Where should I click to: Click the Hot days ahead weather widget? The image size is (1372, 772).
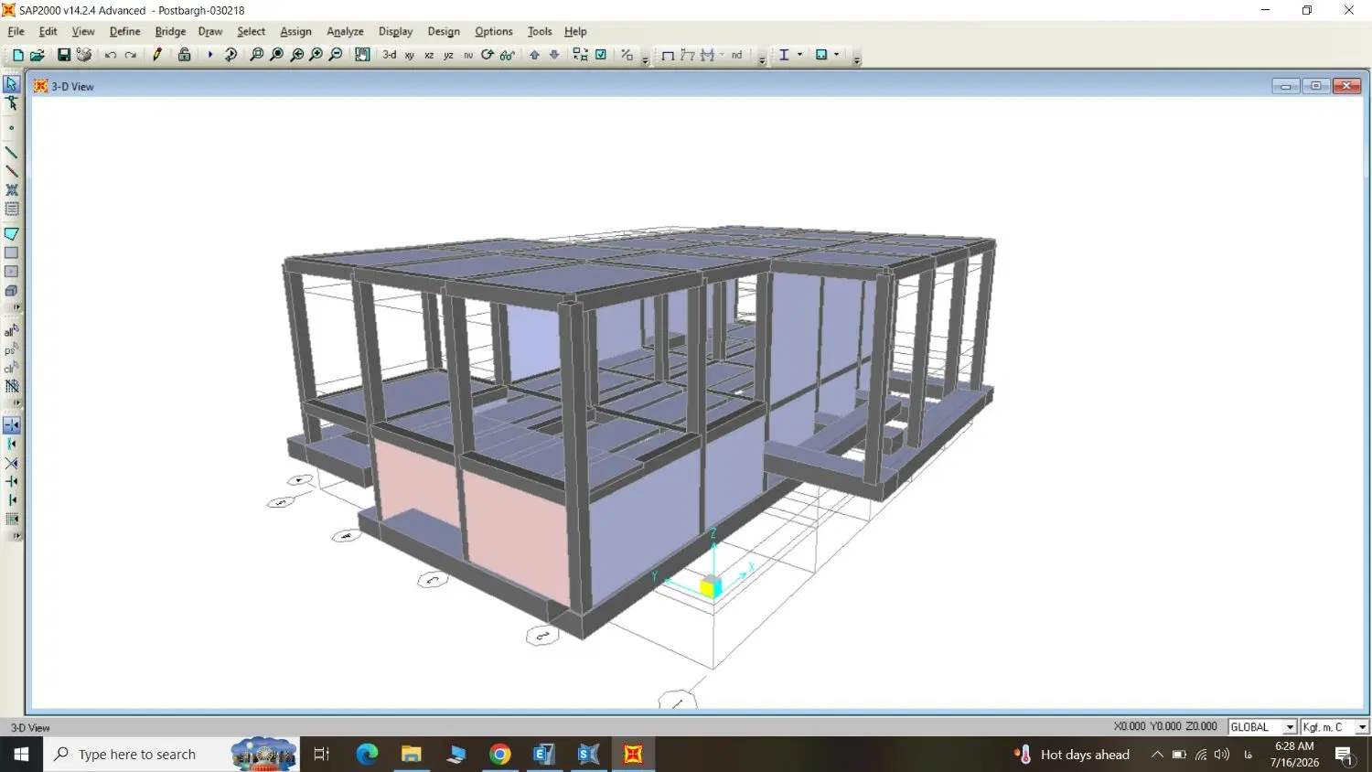coord(1071,755)
